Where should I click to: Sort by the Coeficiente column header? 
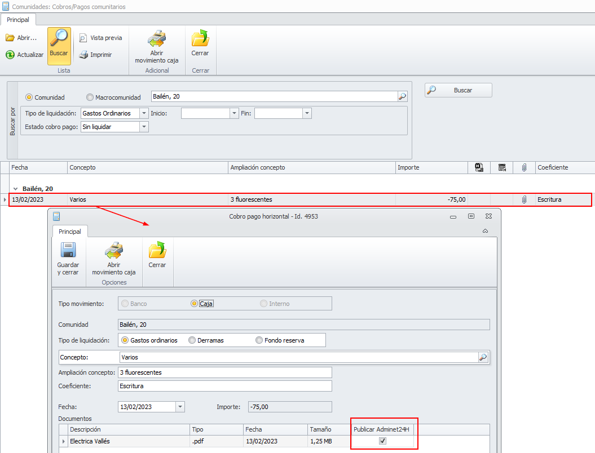click(x=566, y=167)
